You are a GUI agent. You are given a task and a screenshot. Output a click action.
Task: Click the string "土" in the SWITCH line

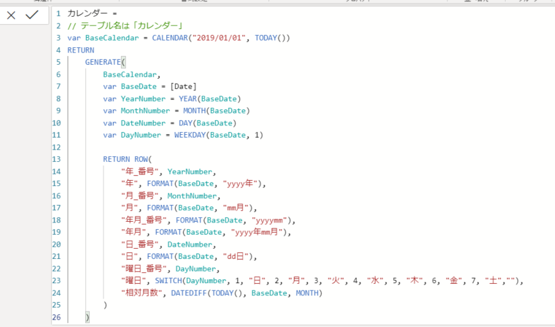click(x=493, y=281)
